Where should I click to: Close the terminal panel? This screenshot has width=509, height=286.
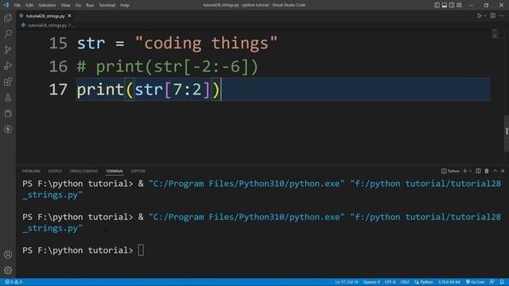[503, 171]
